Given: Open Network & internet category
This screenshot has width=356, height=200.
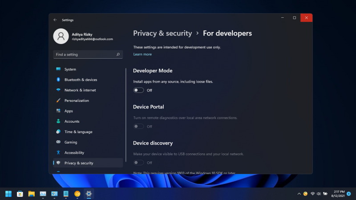Looking at the screenshot, I should [x=88, y=90].
